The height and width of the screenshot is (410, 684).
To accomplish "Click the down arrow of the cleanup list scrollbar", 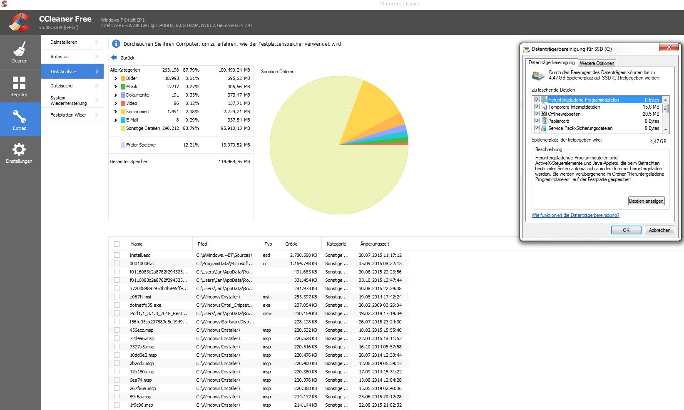I will click(x=666, y=129).
